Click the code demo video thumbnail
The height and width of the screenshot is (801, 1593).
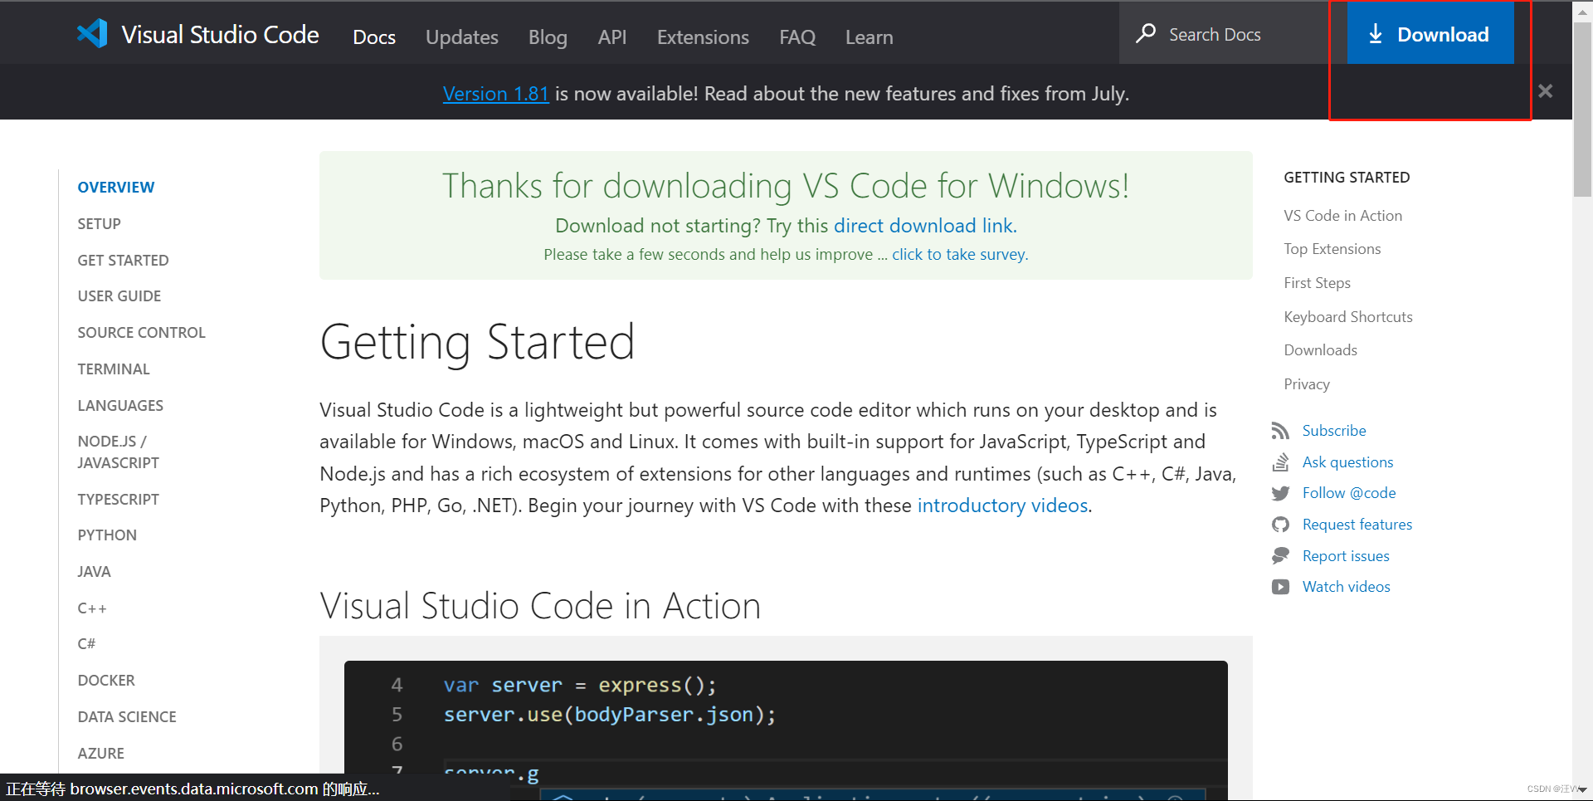[786, 730]
